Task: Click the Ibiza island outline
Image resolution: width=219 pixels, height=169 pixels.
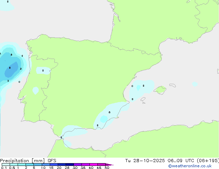Action: pos(143,99)
